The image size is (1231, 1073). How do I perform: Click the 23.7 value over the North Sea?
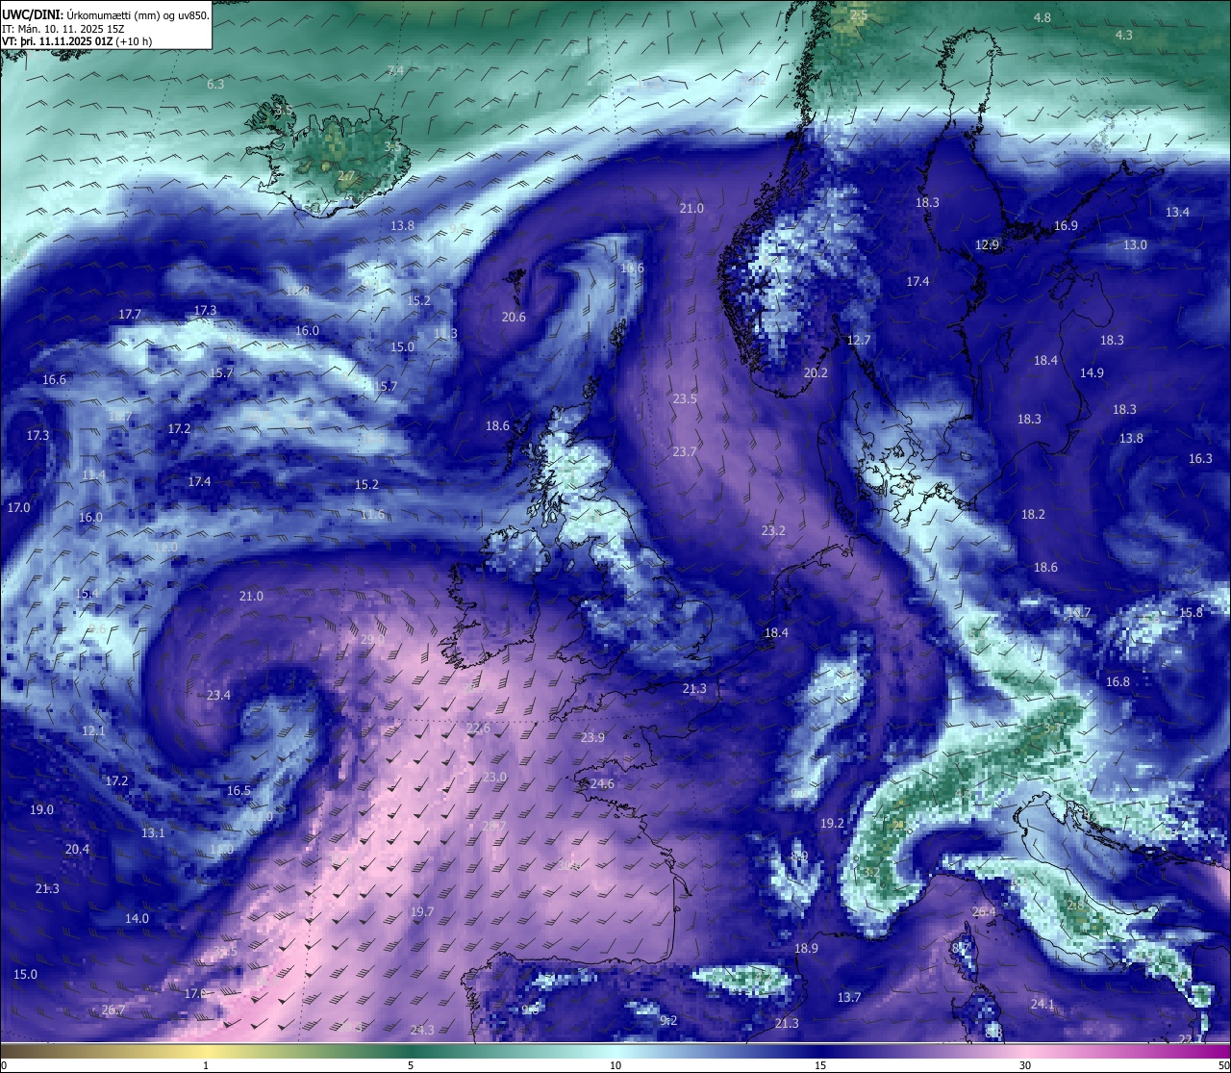click(685, 451)
